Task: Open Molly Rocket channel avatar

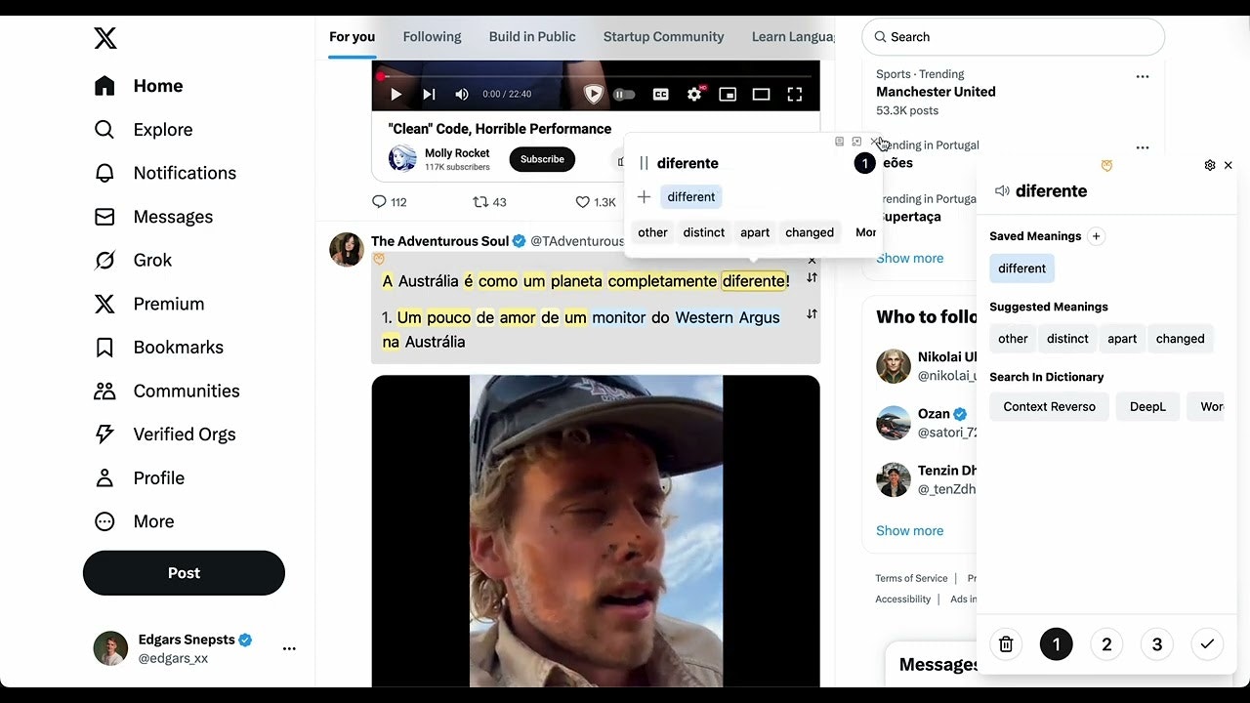Action: pos(402,159)
